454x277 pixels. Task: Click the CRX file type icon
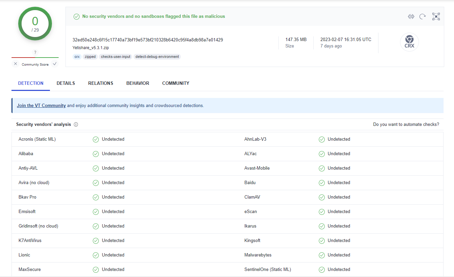coord(409,42)
